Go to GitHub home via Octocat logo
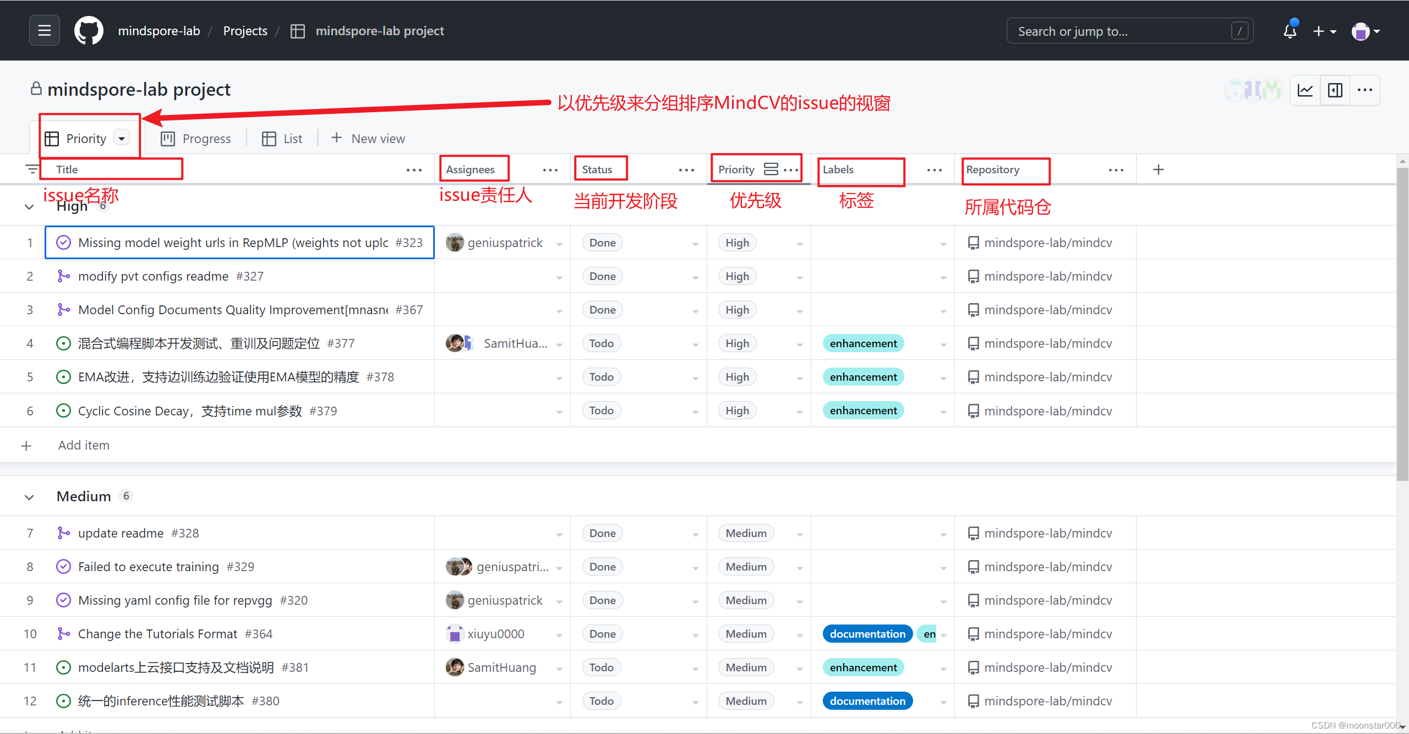1409x734 pixels. click(89, 30)
